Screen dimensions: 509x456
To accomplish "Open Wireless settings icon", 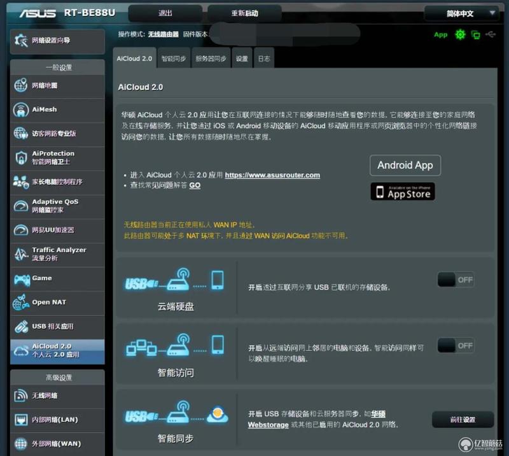I will click(x=20, y=395).
